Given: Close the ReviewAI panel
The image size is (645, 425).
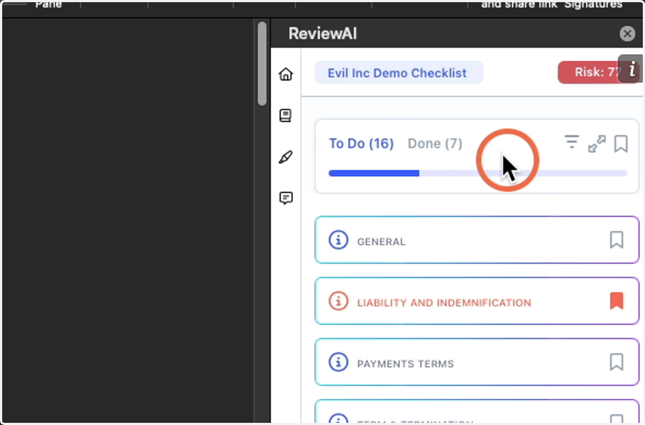Looking at the screenshot, I should click(x=627, y=34).
